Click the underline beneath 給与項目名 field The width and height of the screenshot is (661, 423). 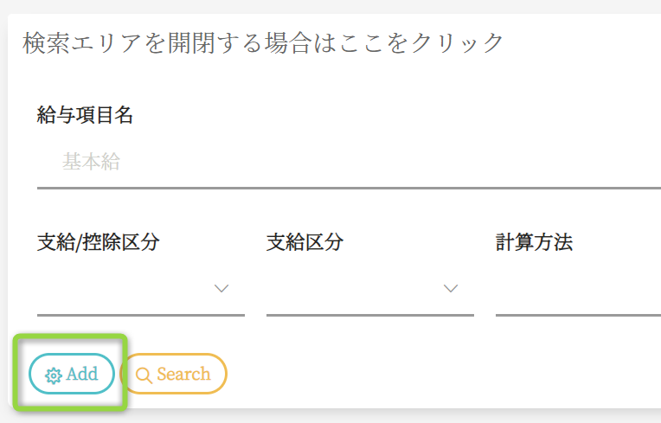346,187
